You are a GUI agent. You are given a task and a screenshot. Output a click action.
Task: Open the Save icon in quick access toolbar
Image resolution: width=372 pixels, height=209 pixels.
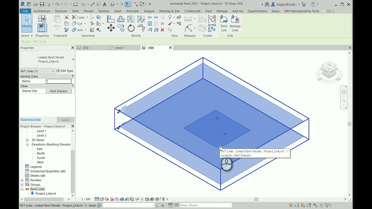tap(42, 4)
